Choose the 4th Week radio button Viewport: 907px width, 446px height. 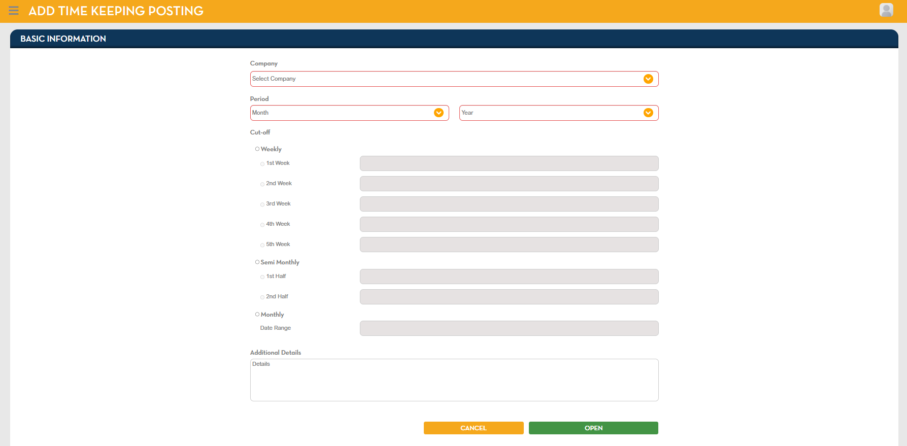tap(262, 225)
